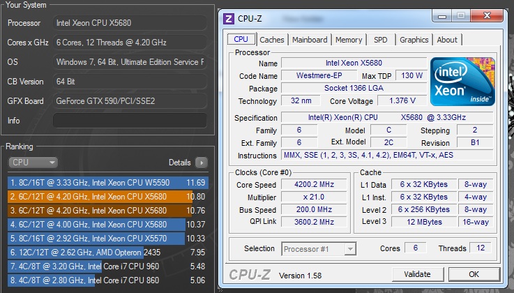Click the Details arrow button in Ranking
Screen dimensions: 514x293
tap(202, 163)
